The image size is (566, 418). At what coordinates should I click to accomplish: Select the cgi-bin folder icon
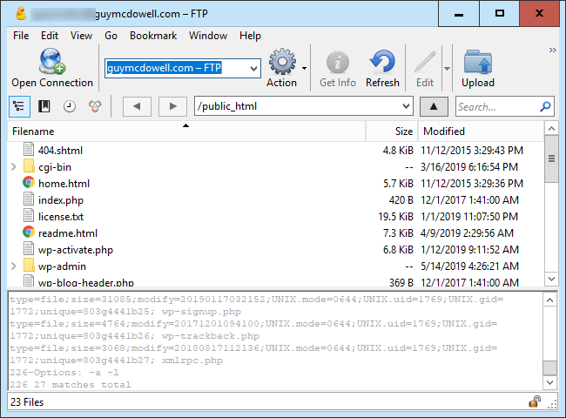pyautogui.click(x=29, y=166)
